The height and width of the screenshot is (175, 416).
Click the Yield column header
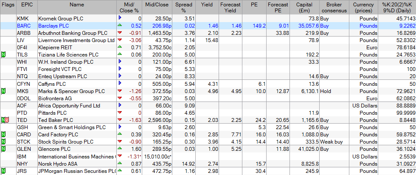point(208,5)
